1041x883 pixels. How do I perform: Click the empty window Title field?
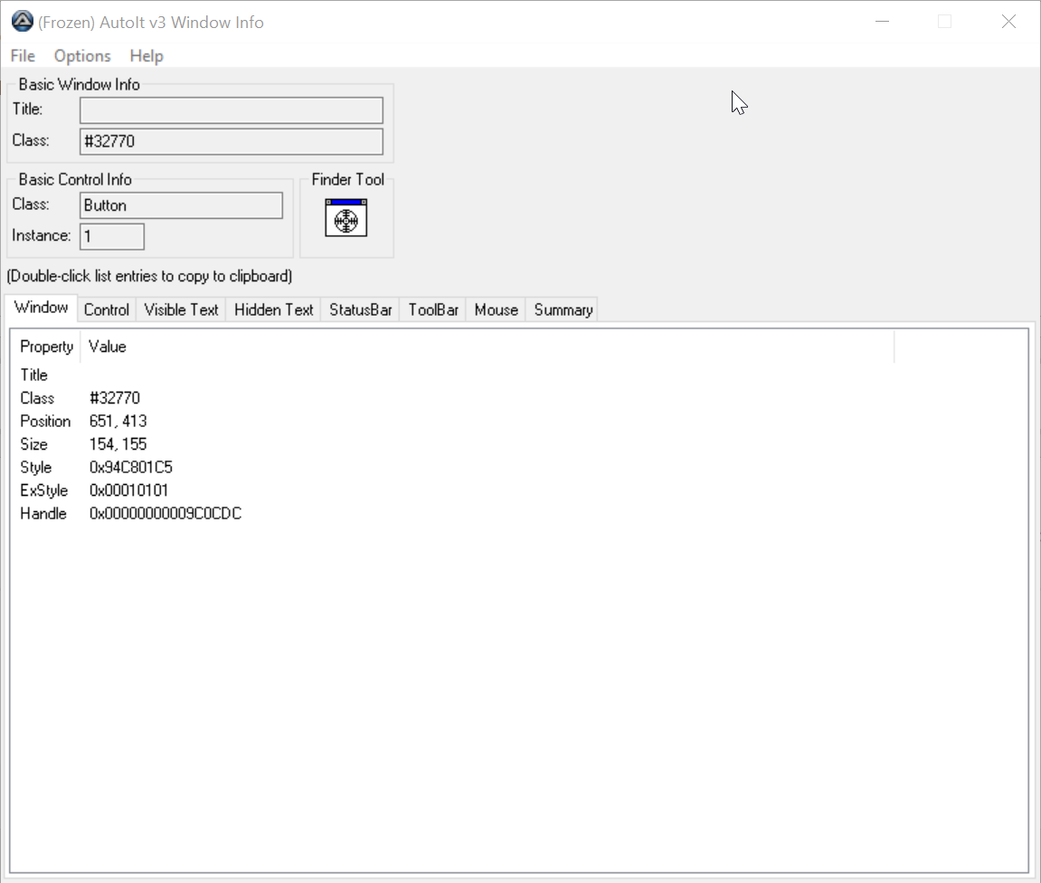(x=231, y=110)
